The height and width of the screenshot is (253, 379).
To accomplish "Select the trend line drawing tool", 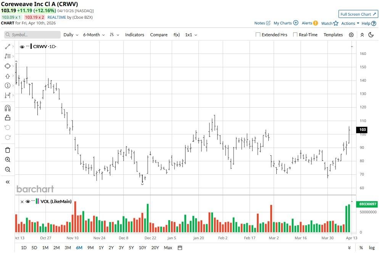I will tap(8, 47).
